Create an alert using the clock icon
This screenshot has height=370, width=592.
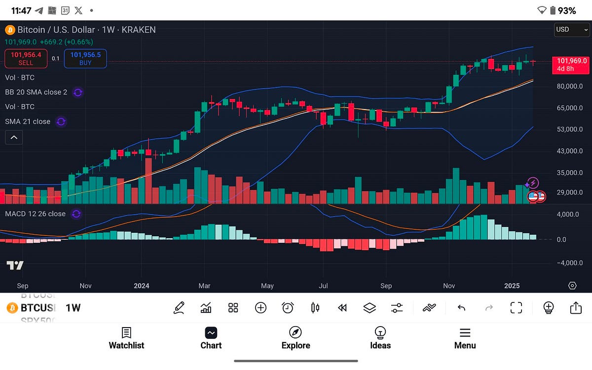click(x=288, y=307)
